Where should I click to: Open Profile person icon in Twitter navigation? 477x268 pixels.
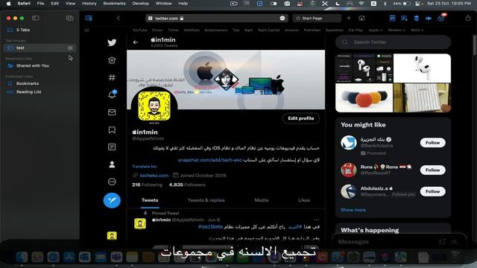[112, 165]
